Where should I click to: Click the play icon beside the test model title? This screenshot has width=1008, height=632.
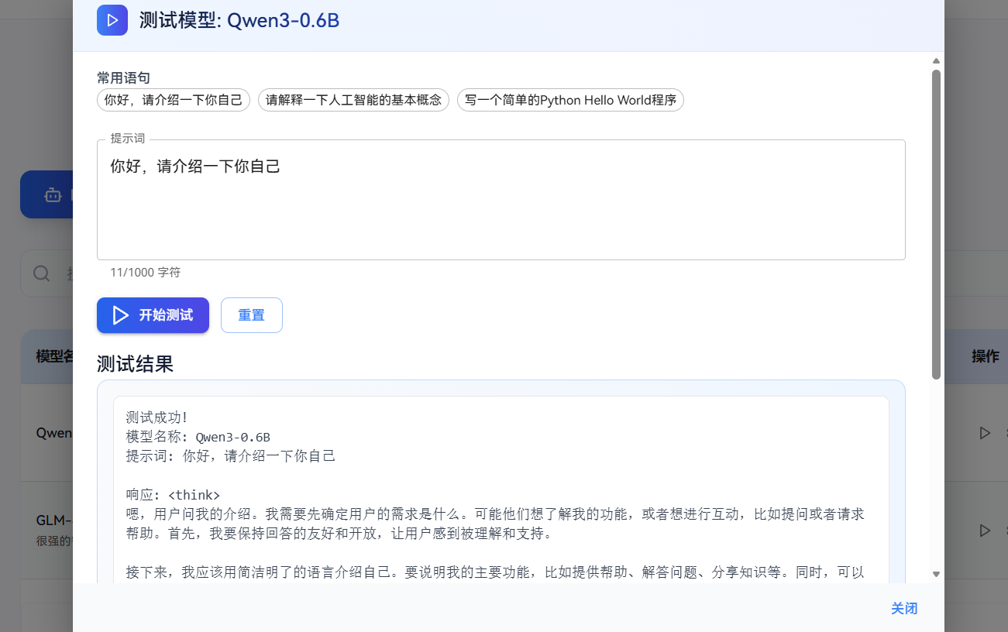pos(112,20)
